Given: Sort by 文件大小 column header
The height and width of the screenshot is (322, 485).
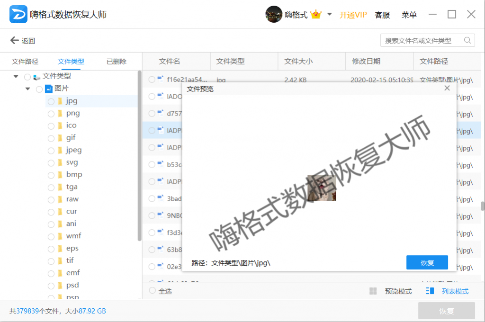Looking at the screenshot, I should click(298, 61).
